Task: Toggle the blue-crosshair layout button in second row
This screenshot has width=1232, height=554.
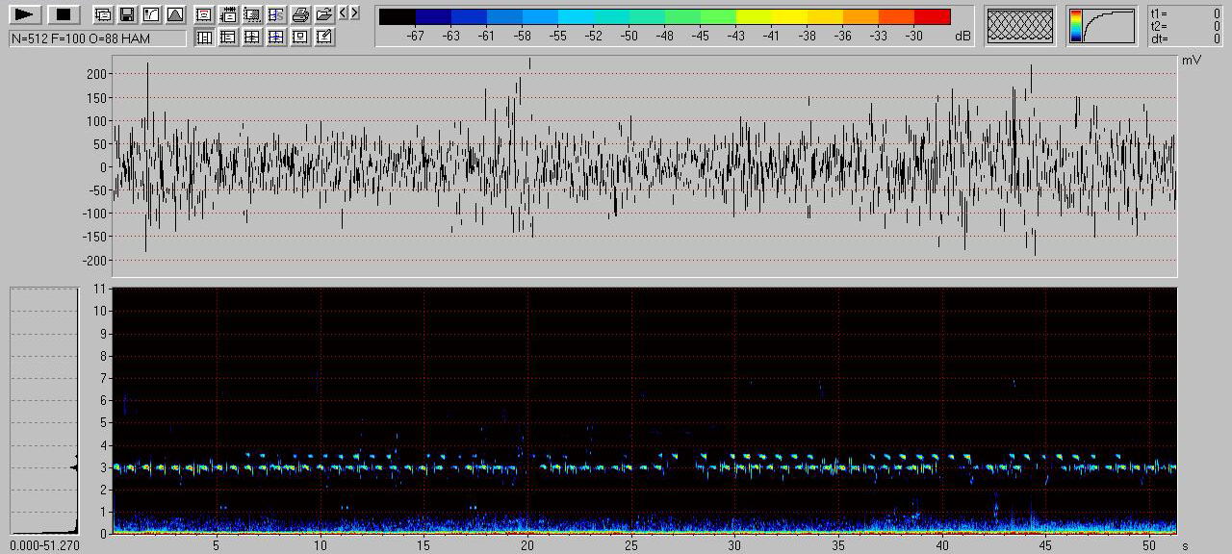Action: [x=276, y=38]
